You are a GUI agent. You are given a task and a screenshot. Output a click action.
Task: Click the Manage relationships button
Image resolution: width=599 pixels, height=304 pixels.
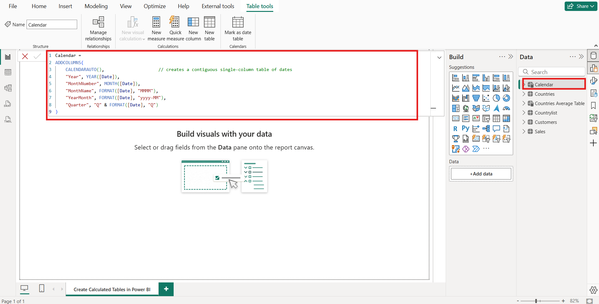[98, 29]
